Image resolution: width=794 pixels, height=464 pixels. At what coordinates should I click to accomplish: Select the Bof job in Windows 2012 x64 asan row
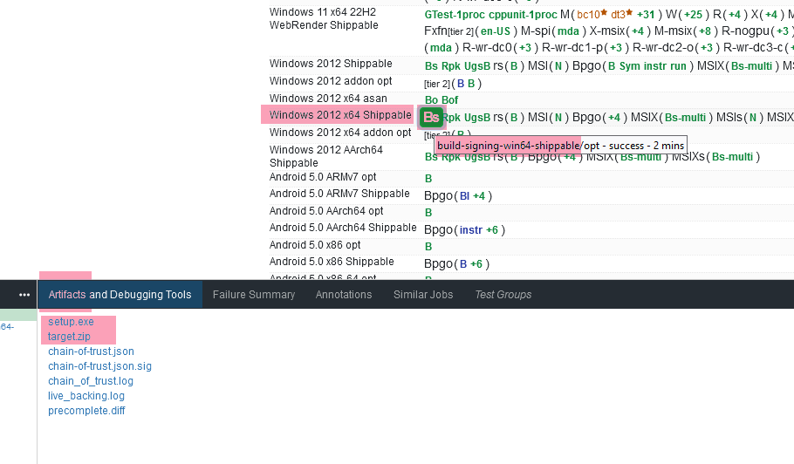click(449, 100)
